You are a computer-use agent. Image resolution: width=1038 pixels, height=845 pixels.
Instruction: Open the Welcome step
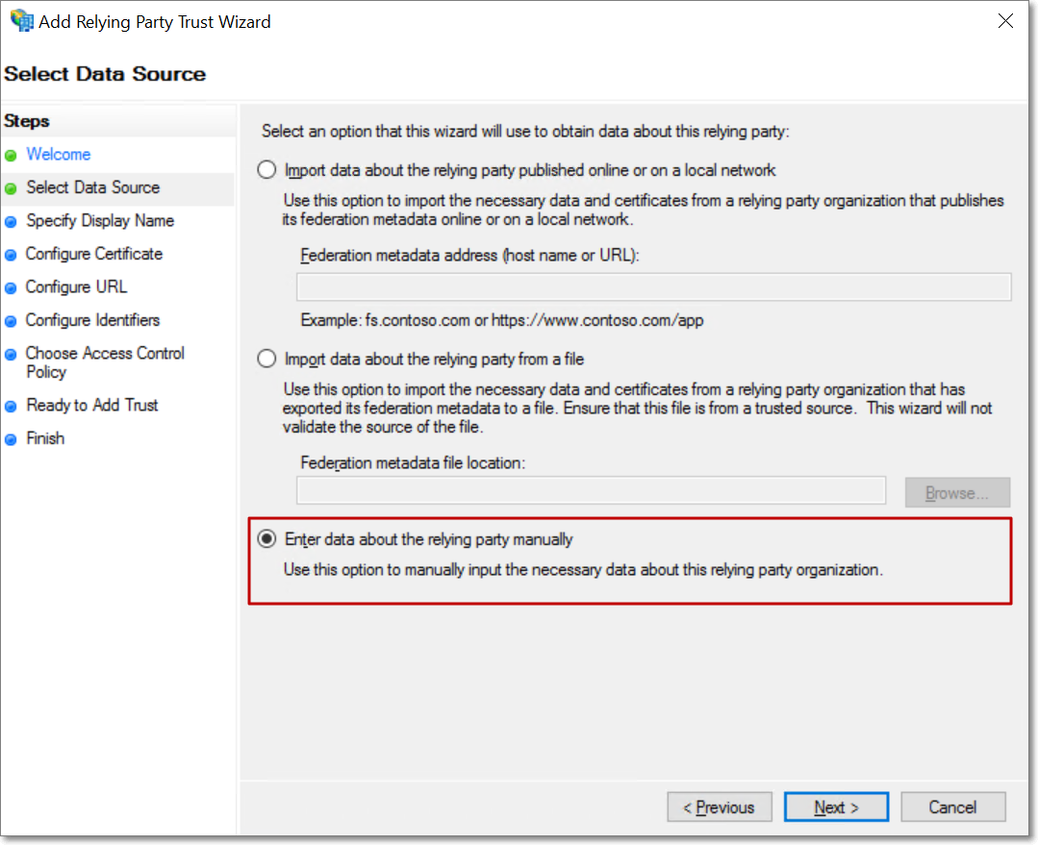pos(59,155)
